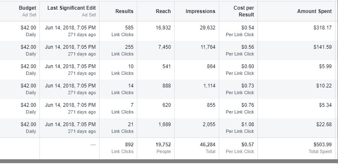Sort by Budget column header
Screen dimensions: 338x164
[x=27, y=8]
